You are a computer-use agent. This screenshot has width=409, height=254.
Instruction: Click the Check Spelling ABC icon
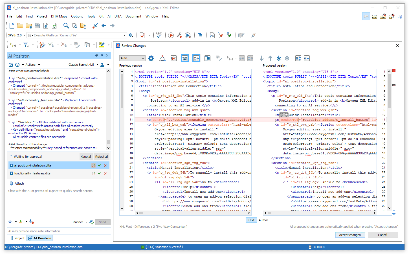coord(159,35)
